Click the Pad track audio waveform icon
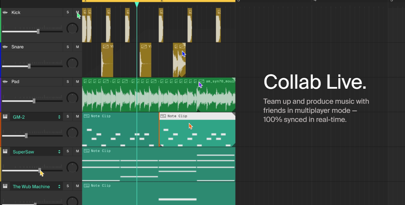Screen dimensions: 405x205 pos(5,81)
